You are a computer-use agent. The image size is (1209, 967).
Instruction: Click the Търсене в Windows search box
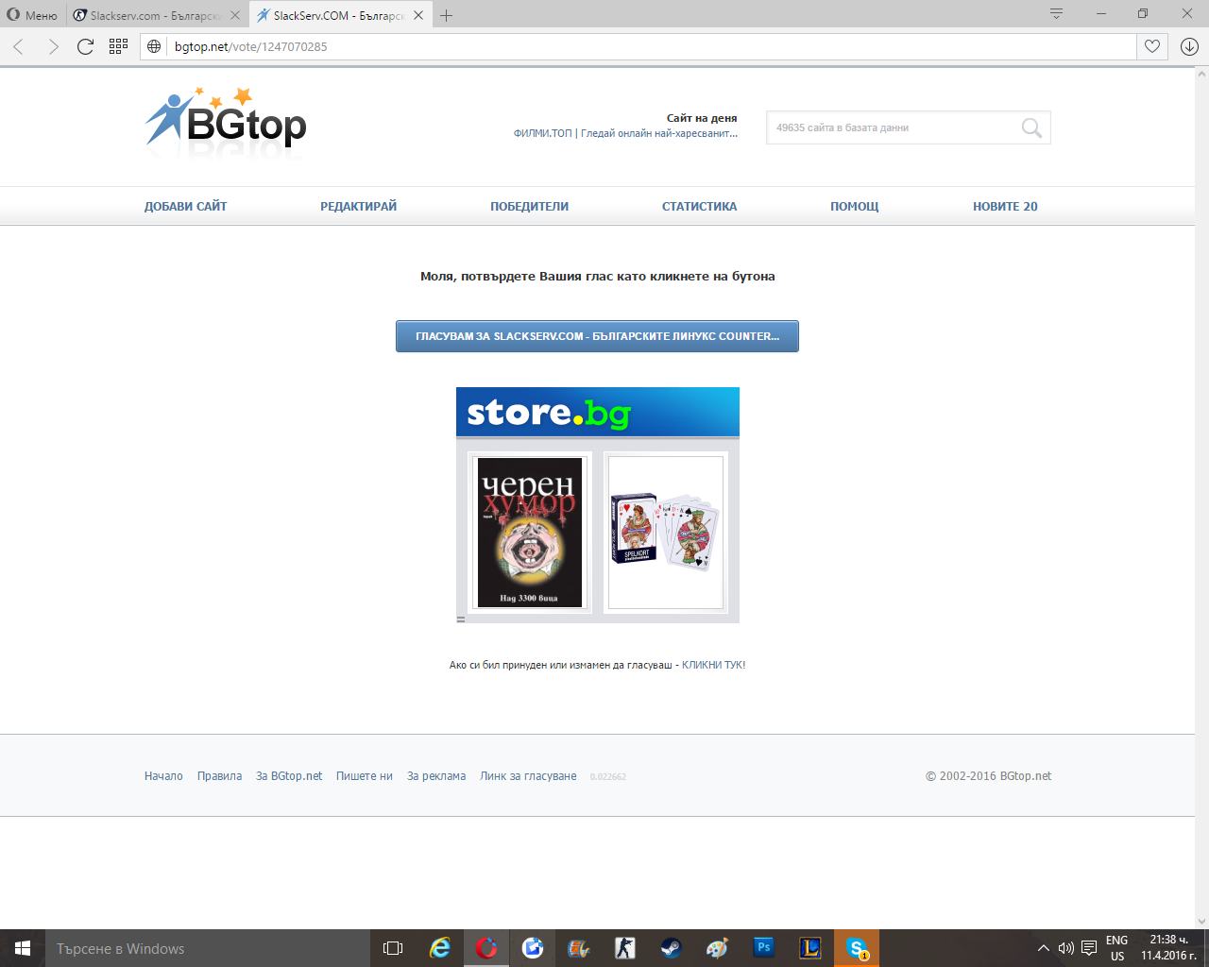(x=208, y=948)
